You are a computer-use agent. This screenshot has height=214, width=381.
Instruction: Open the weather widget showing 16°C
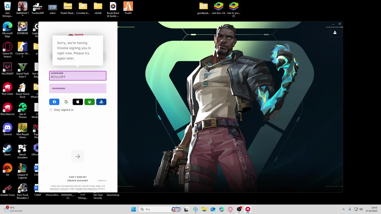[13, 209]
